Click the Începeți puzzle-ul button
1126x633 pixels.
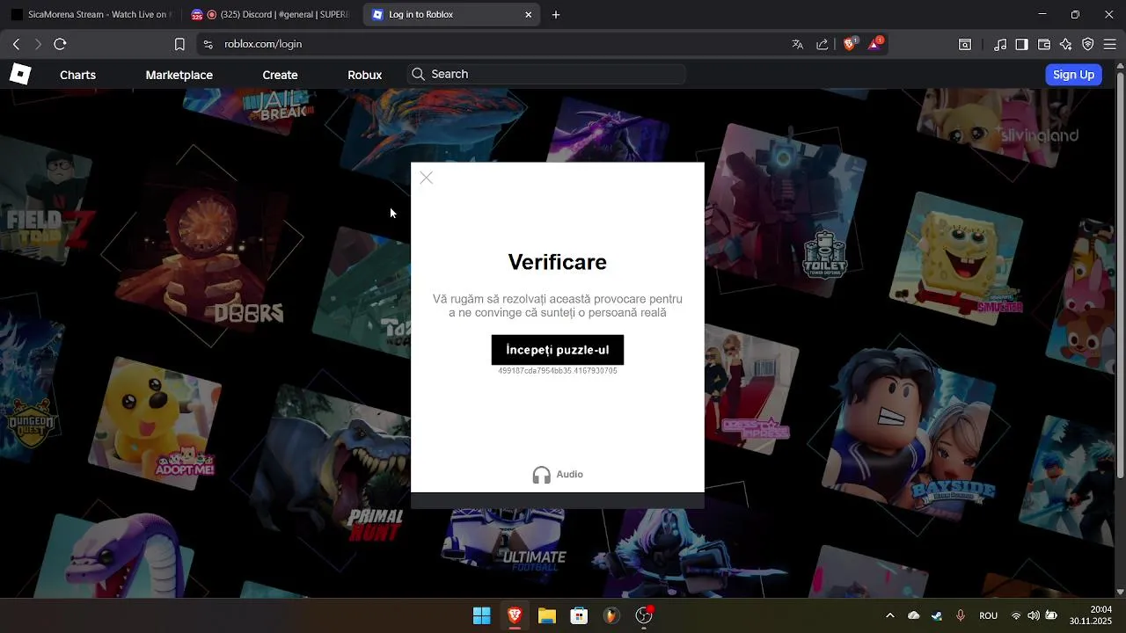pos(558,350)
